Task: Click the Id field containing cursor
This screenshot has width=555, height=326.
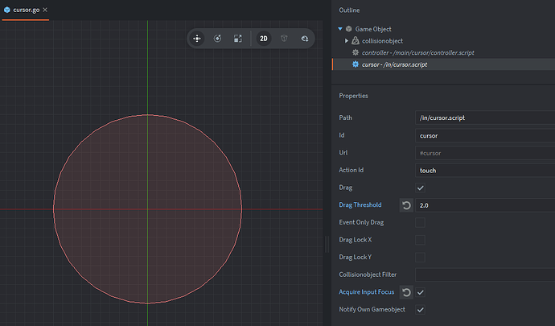Action: click(x=485, y=135)
